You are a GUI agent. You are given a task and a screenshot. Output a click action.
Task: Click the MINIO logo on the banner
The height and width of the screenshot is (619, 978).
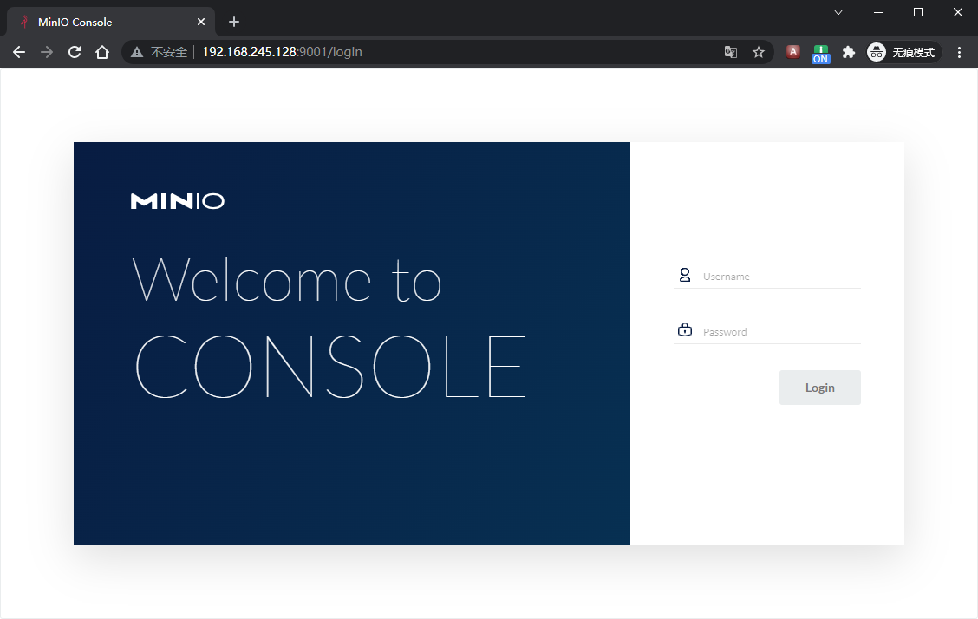(178, 201)
